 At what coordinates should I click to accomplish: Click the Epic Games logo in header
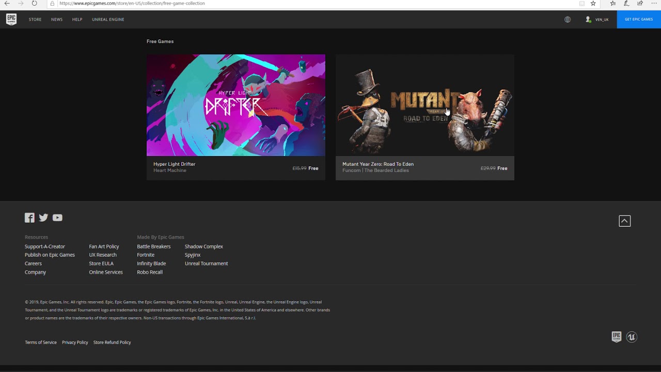(x=11, y=19)
